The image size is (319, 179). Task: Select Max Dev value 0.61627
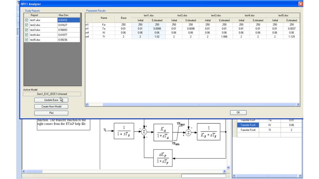69,25
